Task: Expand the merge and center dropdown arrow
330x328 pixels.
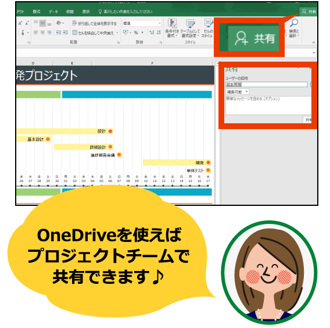Action: (x=117, y=33)
